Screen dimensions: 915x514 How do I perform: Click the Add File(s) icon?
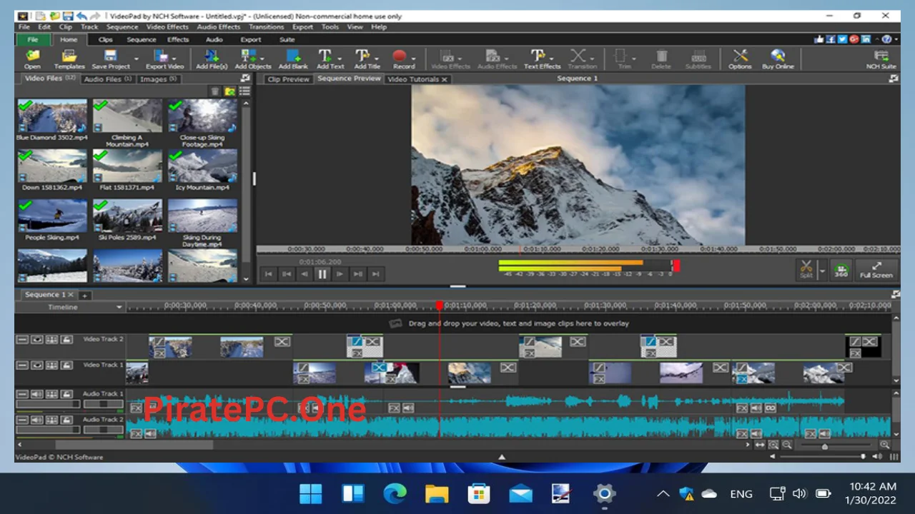pyautogui.click(x=212, y=59)
